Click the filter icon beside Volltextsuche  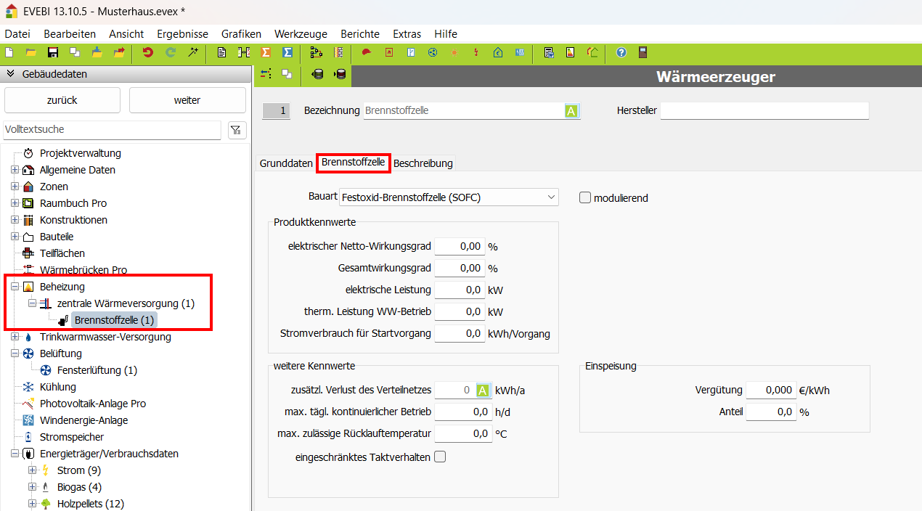(x=236, y=130)
